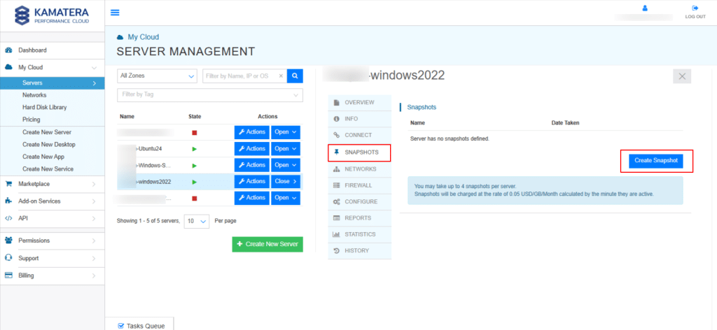The width and height of the screenshot is (717, 330).
Task: Open the Statistics tab
Action: click(x=359, y=234)
